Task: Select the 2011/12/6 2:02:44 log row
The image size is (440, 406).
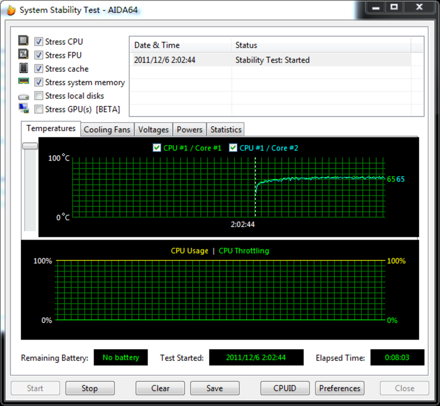Action: (271, 60)
